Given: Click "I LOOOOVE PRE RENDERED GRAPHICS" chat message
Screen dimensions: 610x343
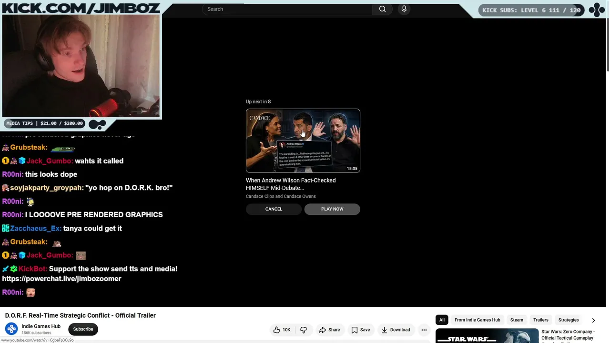Looking at the screenshot, I should pyautogui.click(x=94, y=215).
